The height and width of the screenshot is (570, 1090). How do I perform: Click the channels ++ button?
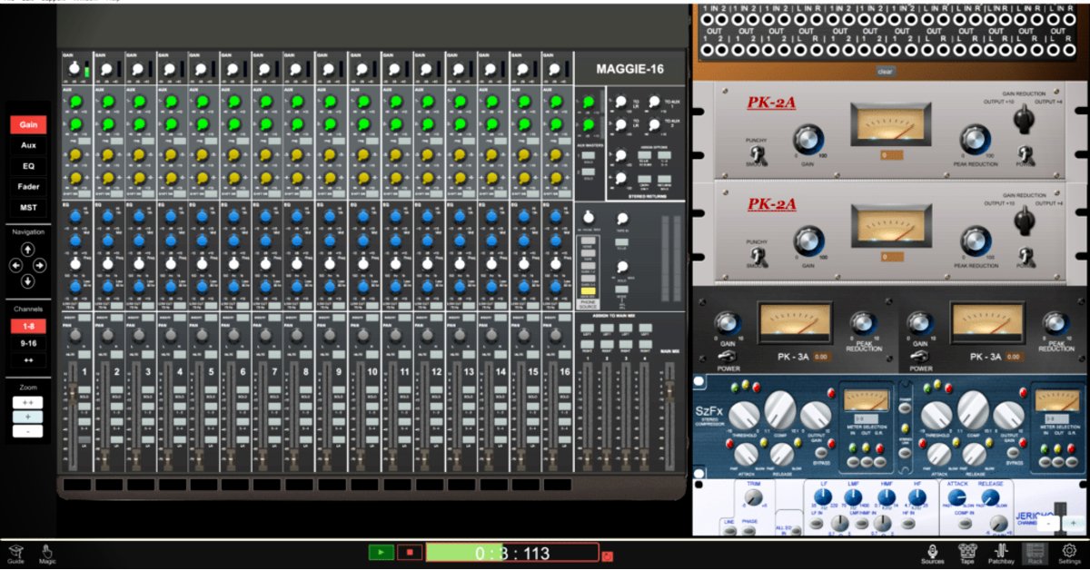[x=28, y=359]
